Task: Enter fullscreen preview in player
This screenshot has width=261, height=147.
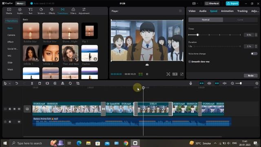Action: click(182, 74)
